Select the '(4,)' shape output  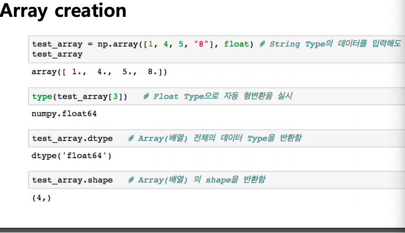coord(41,198)
